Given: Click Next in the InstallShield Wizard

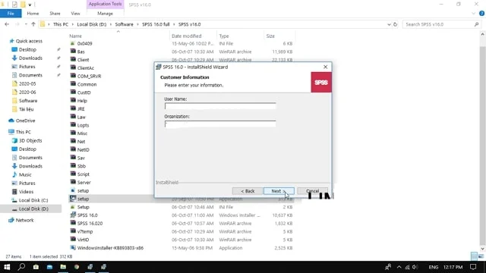Looking at the screenshot, I should [x=279, y=191].
